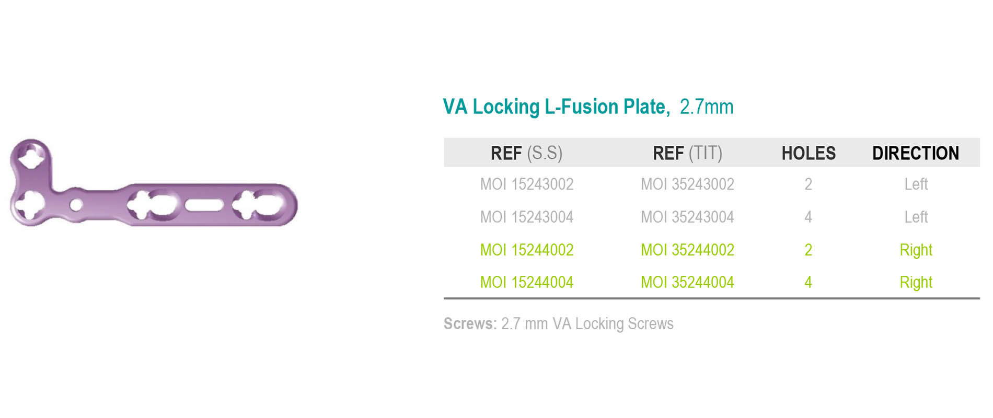Click the HOLES column header
Screen dimensions: 993x418
(809, 153)
